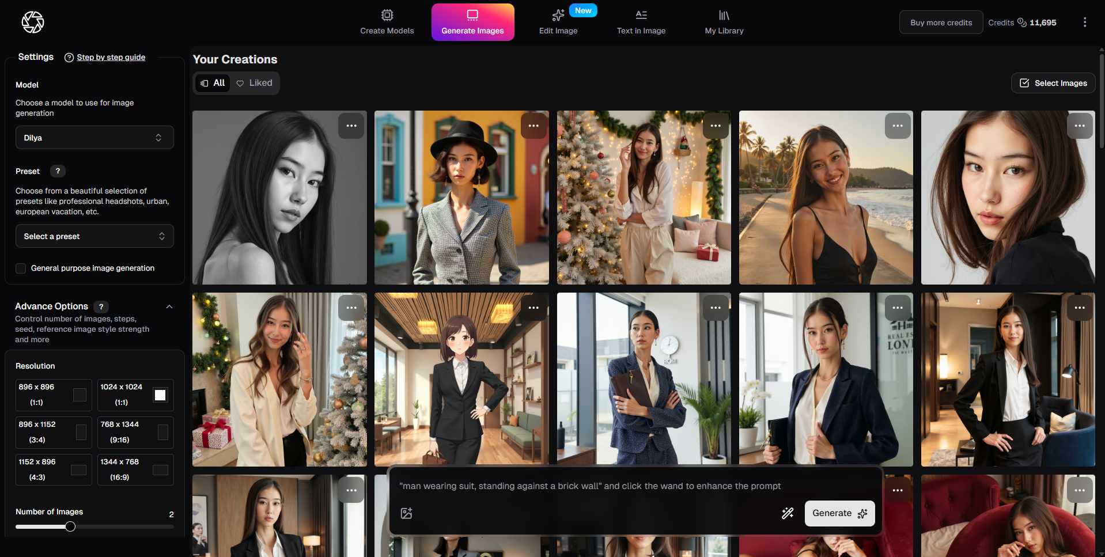Viewport: 1105px width, 557px height.
Task: Open the Dilya model dropdown
Action: (x=94, y=138)
